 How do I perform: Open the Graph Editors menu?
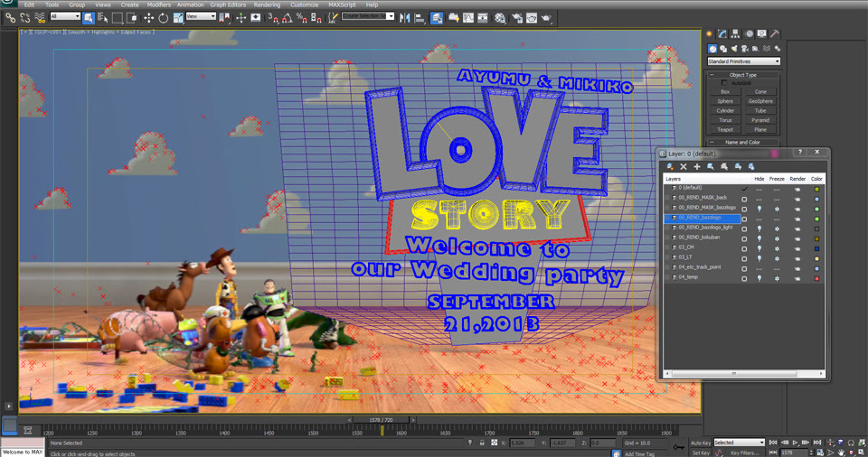(x=228, y=5)
